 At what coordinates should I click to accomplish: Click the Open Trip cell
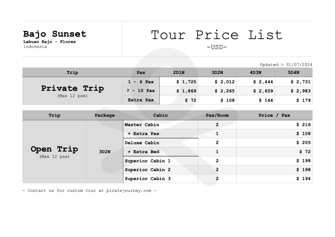(55, 152)
